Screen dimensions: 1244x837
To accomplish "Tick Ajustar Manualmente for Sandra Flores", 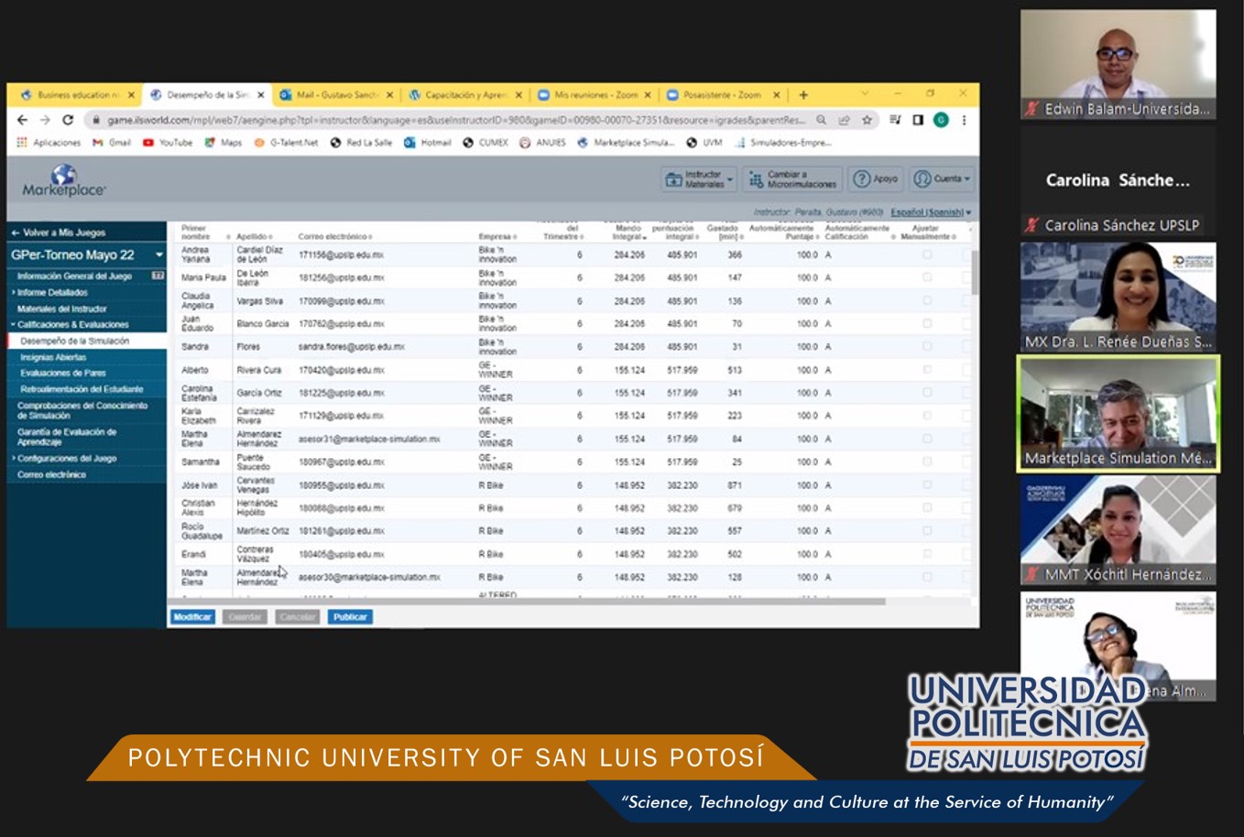I will coord(927,347).
